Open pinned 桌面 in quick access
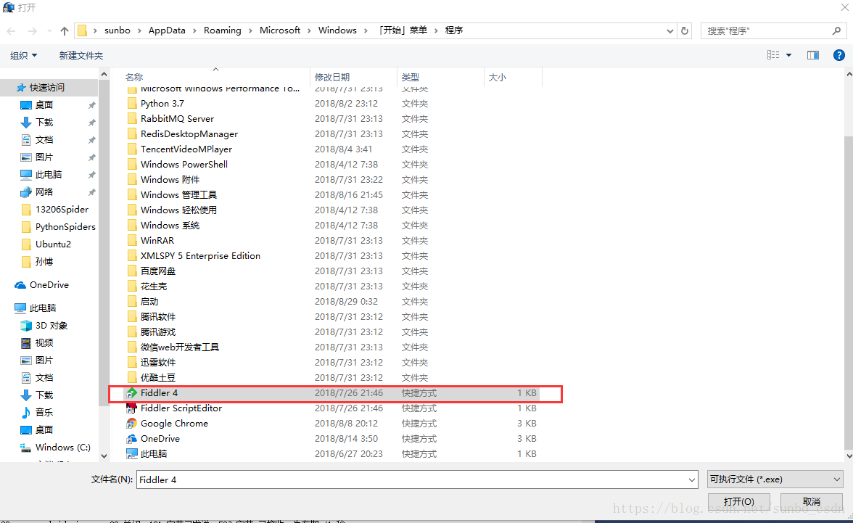Viewport: 853px width, 523px height. (44, 105)
